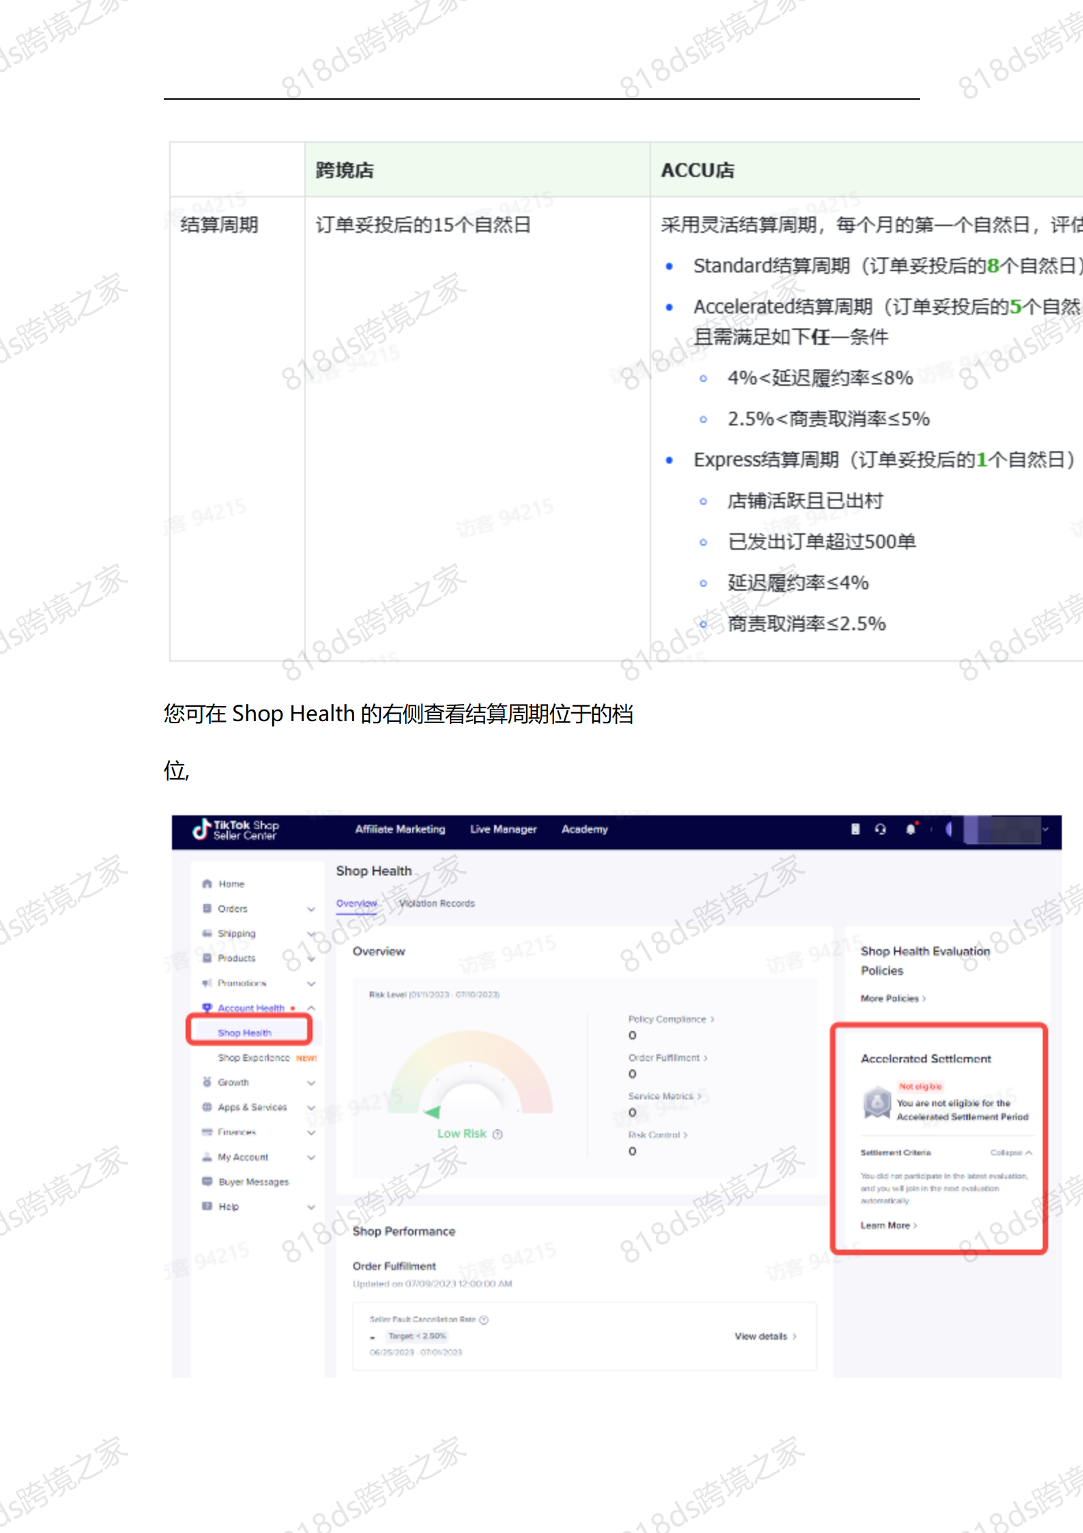This screenshot has height=1533, width=1083.
Task: Click the Buyer Messages sidebar icon
Action: point(207,1181)
